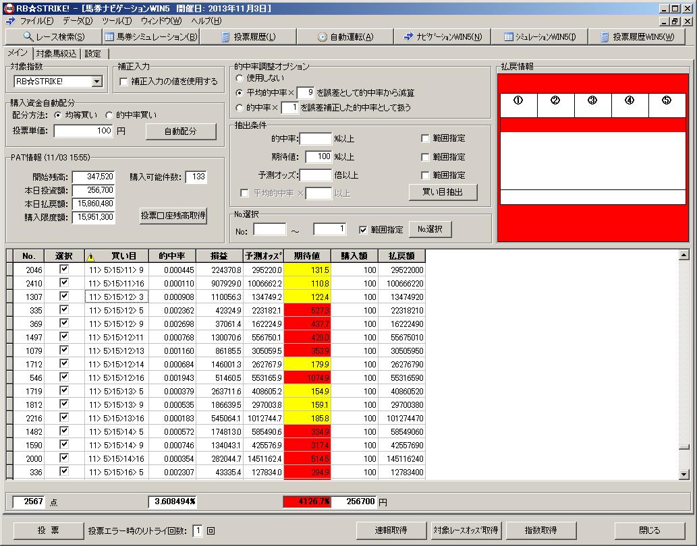This screenshot has height=546, width=697.
Task: Click the red total 4126.7% field
Action: (307, 502)
